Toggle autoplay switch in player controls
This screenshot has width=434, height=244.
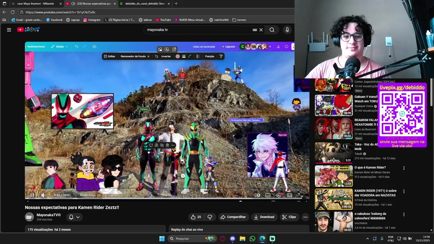(x=258, y=195)
